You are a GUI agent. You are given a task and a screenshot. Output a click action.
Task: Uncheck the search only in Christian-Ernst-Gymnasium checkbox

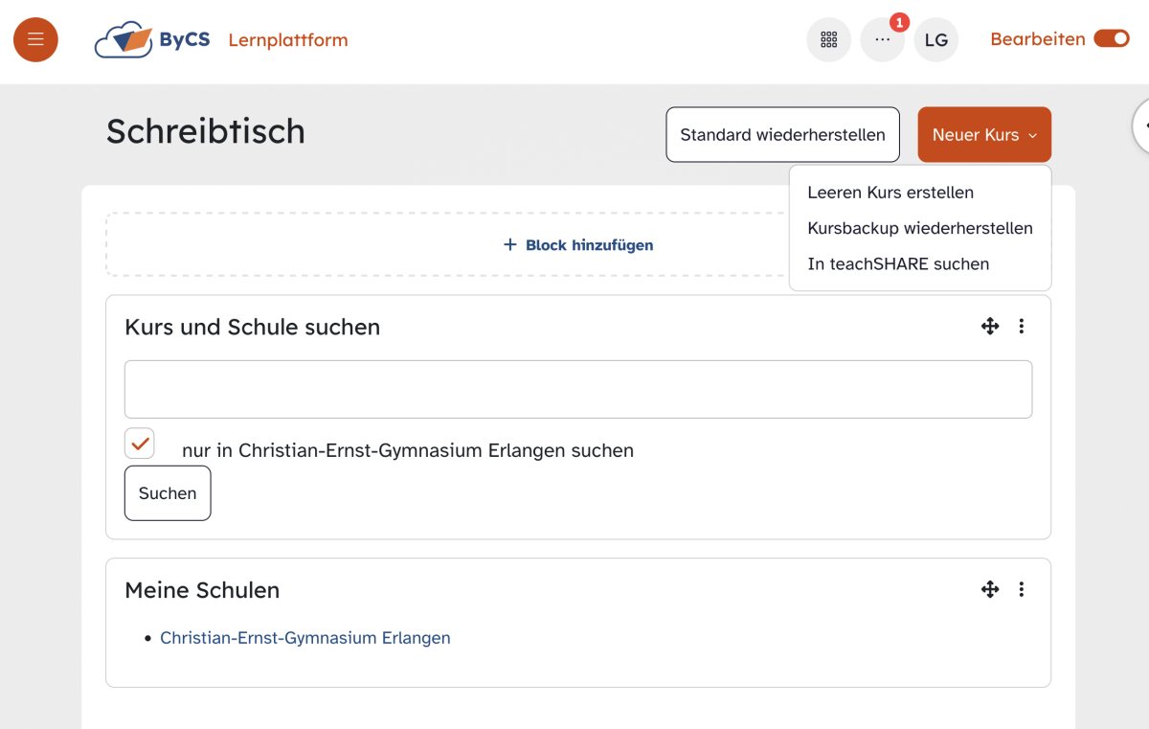pyautogui.click(x=140, y=444)
